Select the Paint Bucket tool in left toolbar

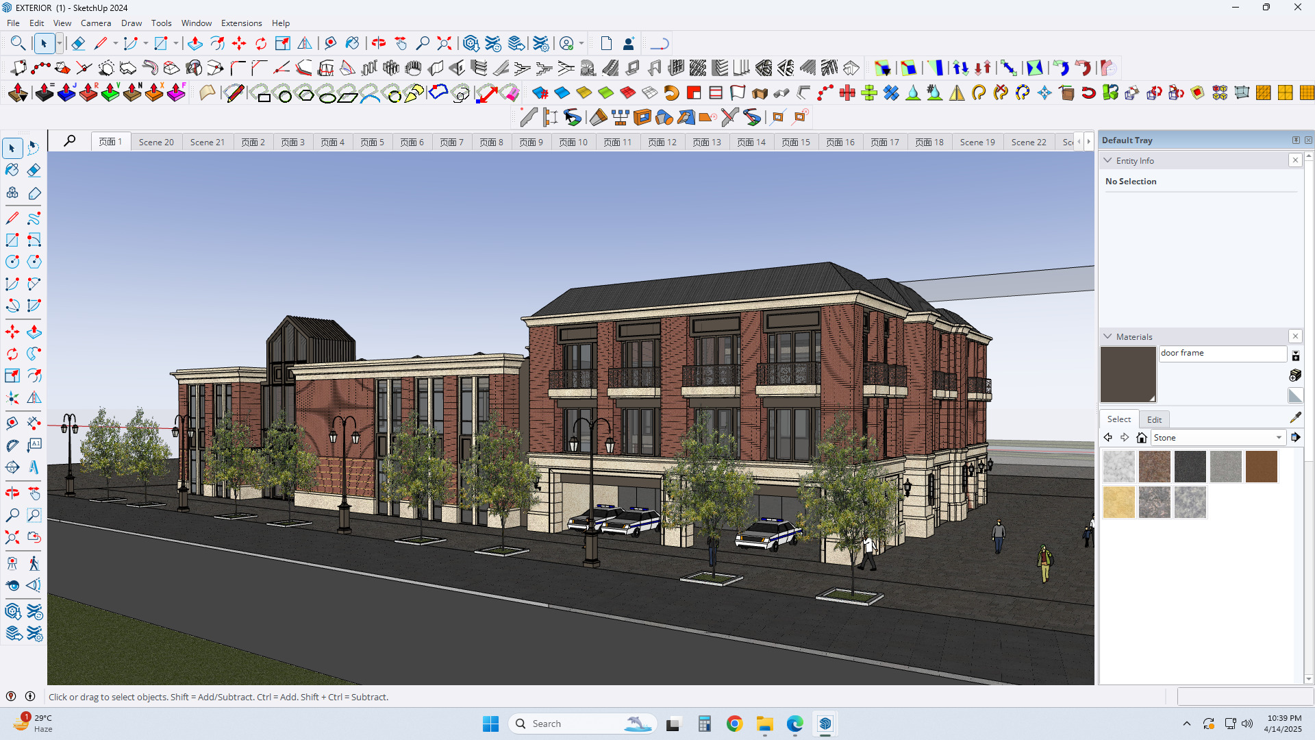click(12, 170)
